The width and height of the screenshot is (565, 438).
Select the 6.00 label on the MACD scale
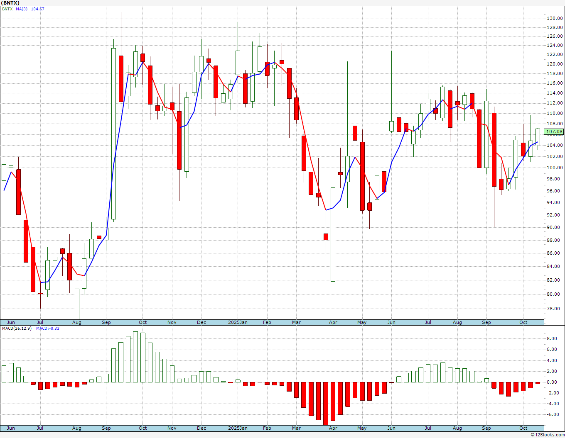552,349
